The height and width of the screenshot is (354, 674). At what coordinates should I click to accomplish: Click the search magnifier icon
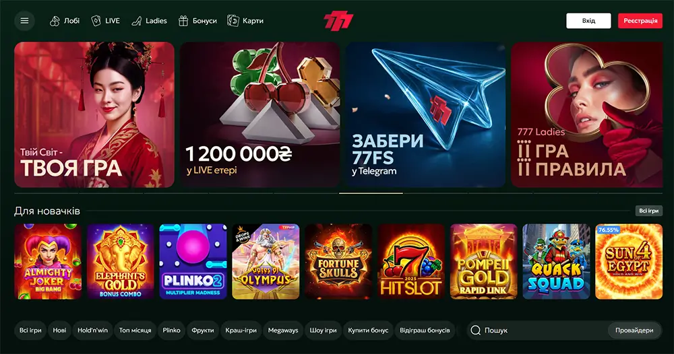click(475, 330)
